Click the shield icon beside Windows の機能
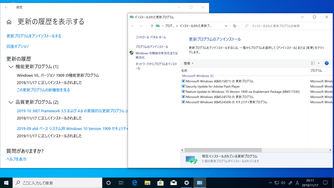 (x=132, y=53)
